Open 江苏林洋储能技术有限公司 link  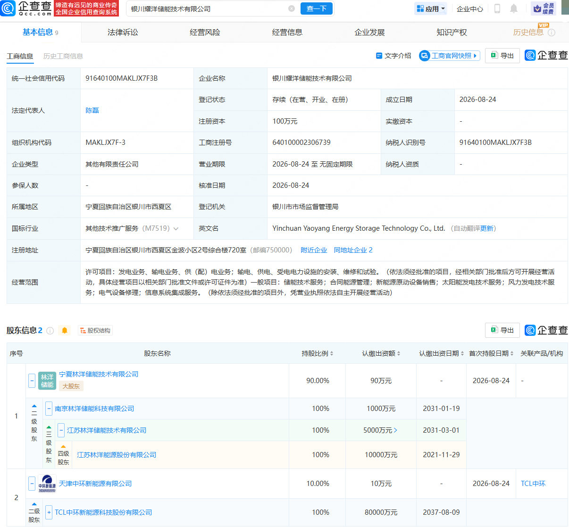107,430
